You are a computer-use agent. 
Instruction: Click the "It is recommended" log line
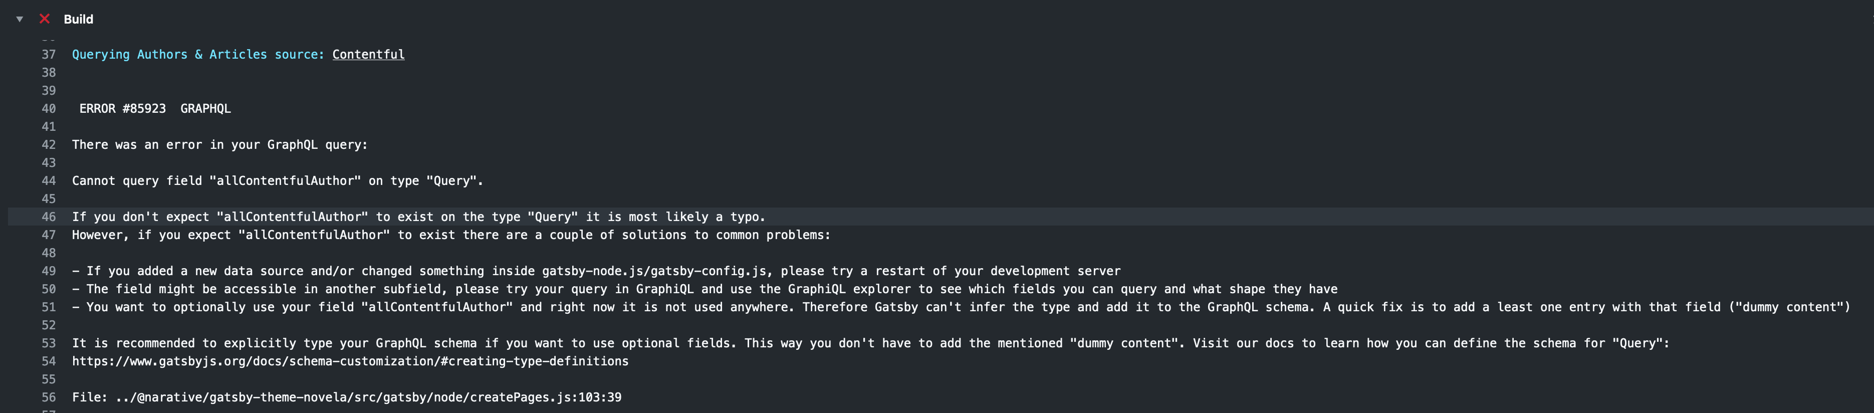[870, 343]
